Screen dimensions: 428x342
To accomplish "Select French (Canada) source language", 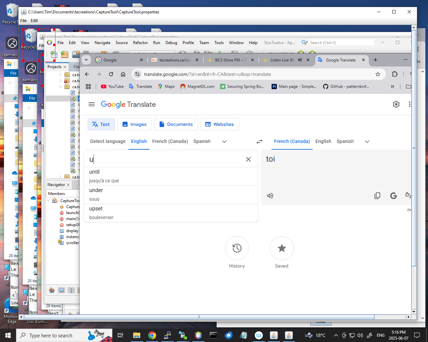I will (x=170, y=142).
